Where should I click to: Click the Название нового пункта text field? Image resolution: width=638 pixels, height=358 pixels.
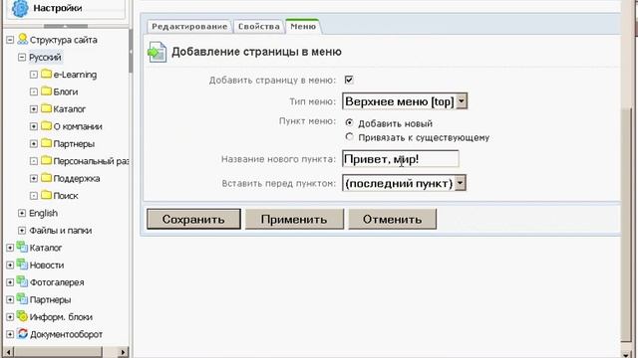(401, 159)
